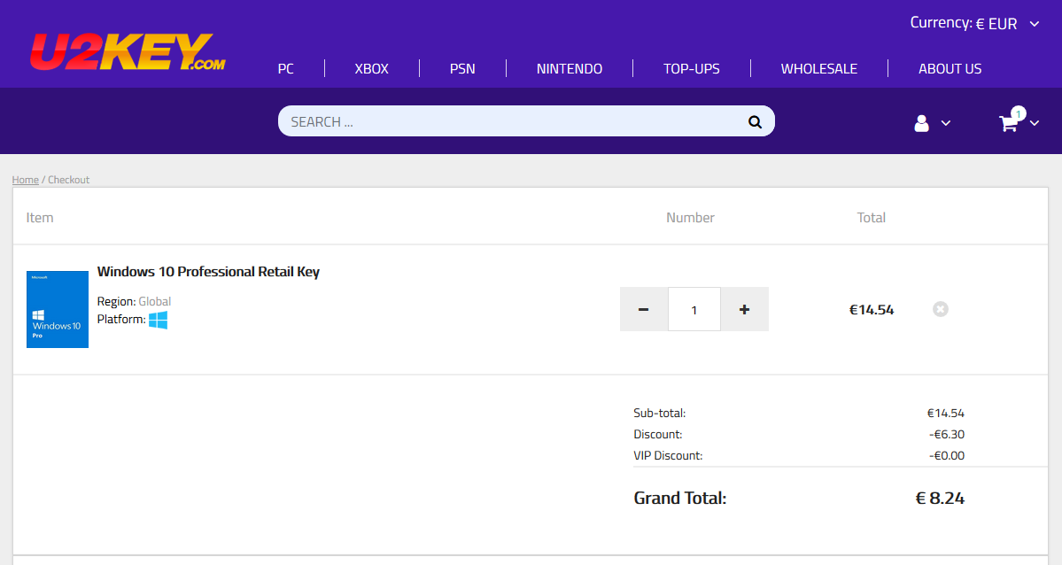Go to Home via breadcrumb link
This screenshot has width=1062, height=565.
click(x=25, y=180)
